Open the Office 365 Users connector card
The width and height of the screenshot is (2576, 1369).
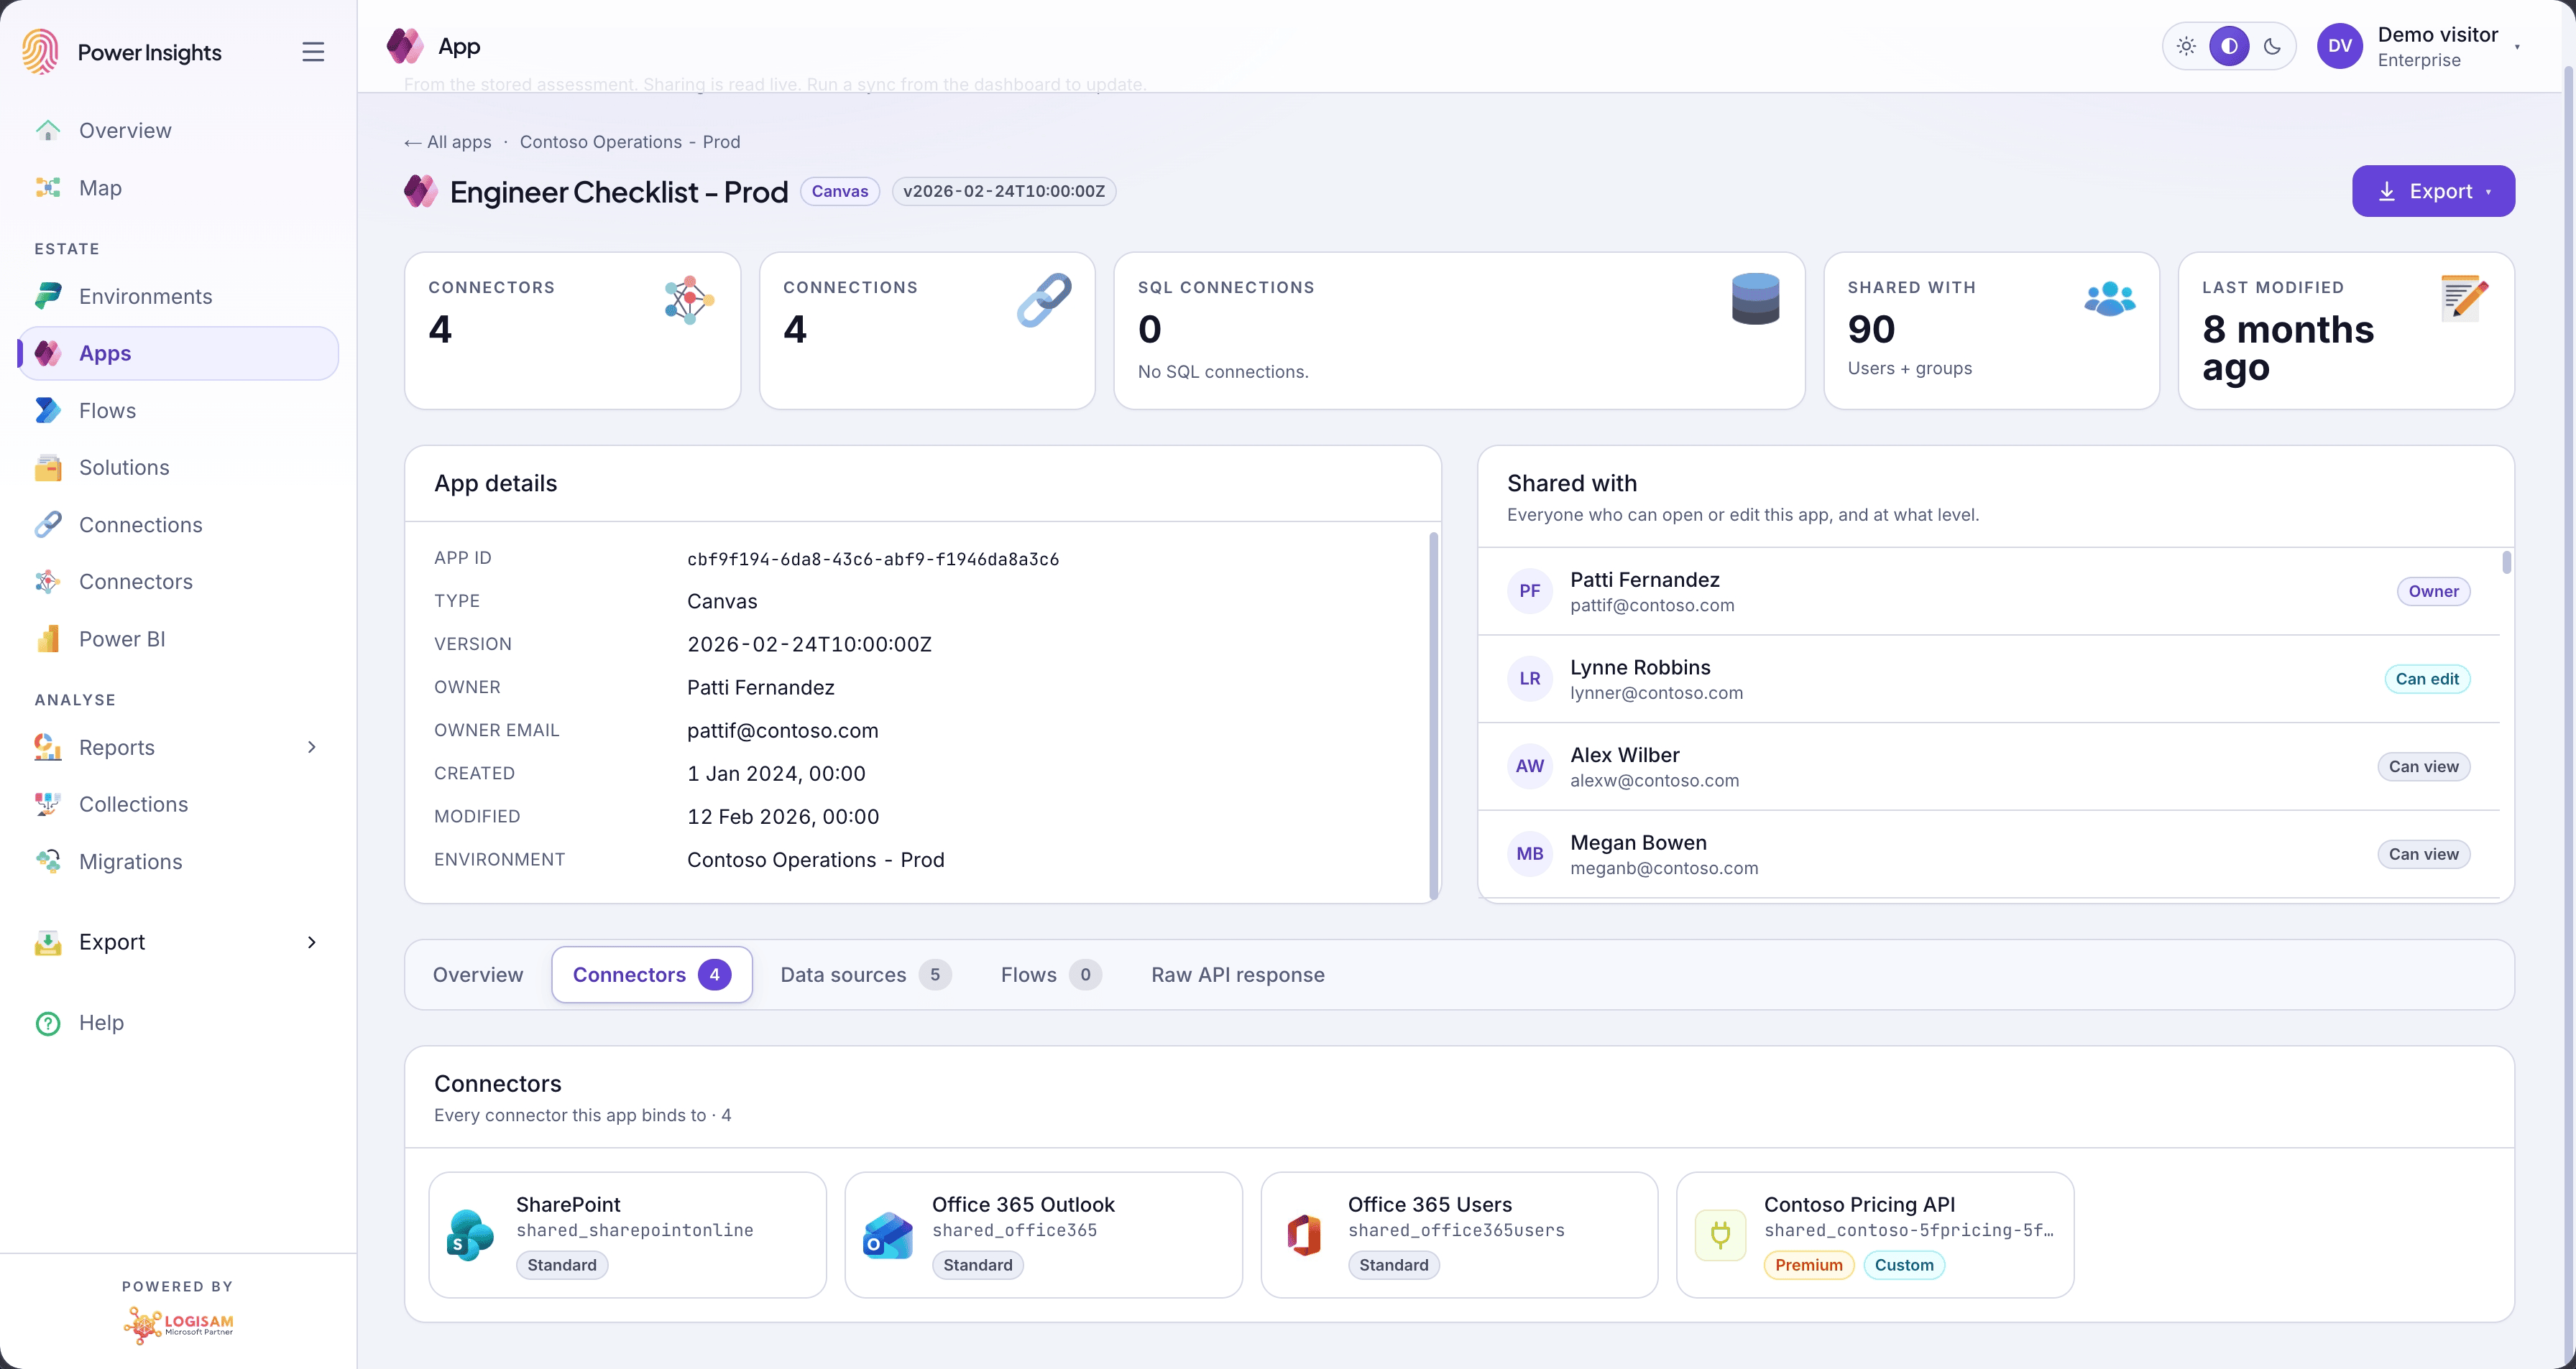[1459, 1235]
